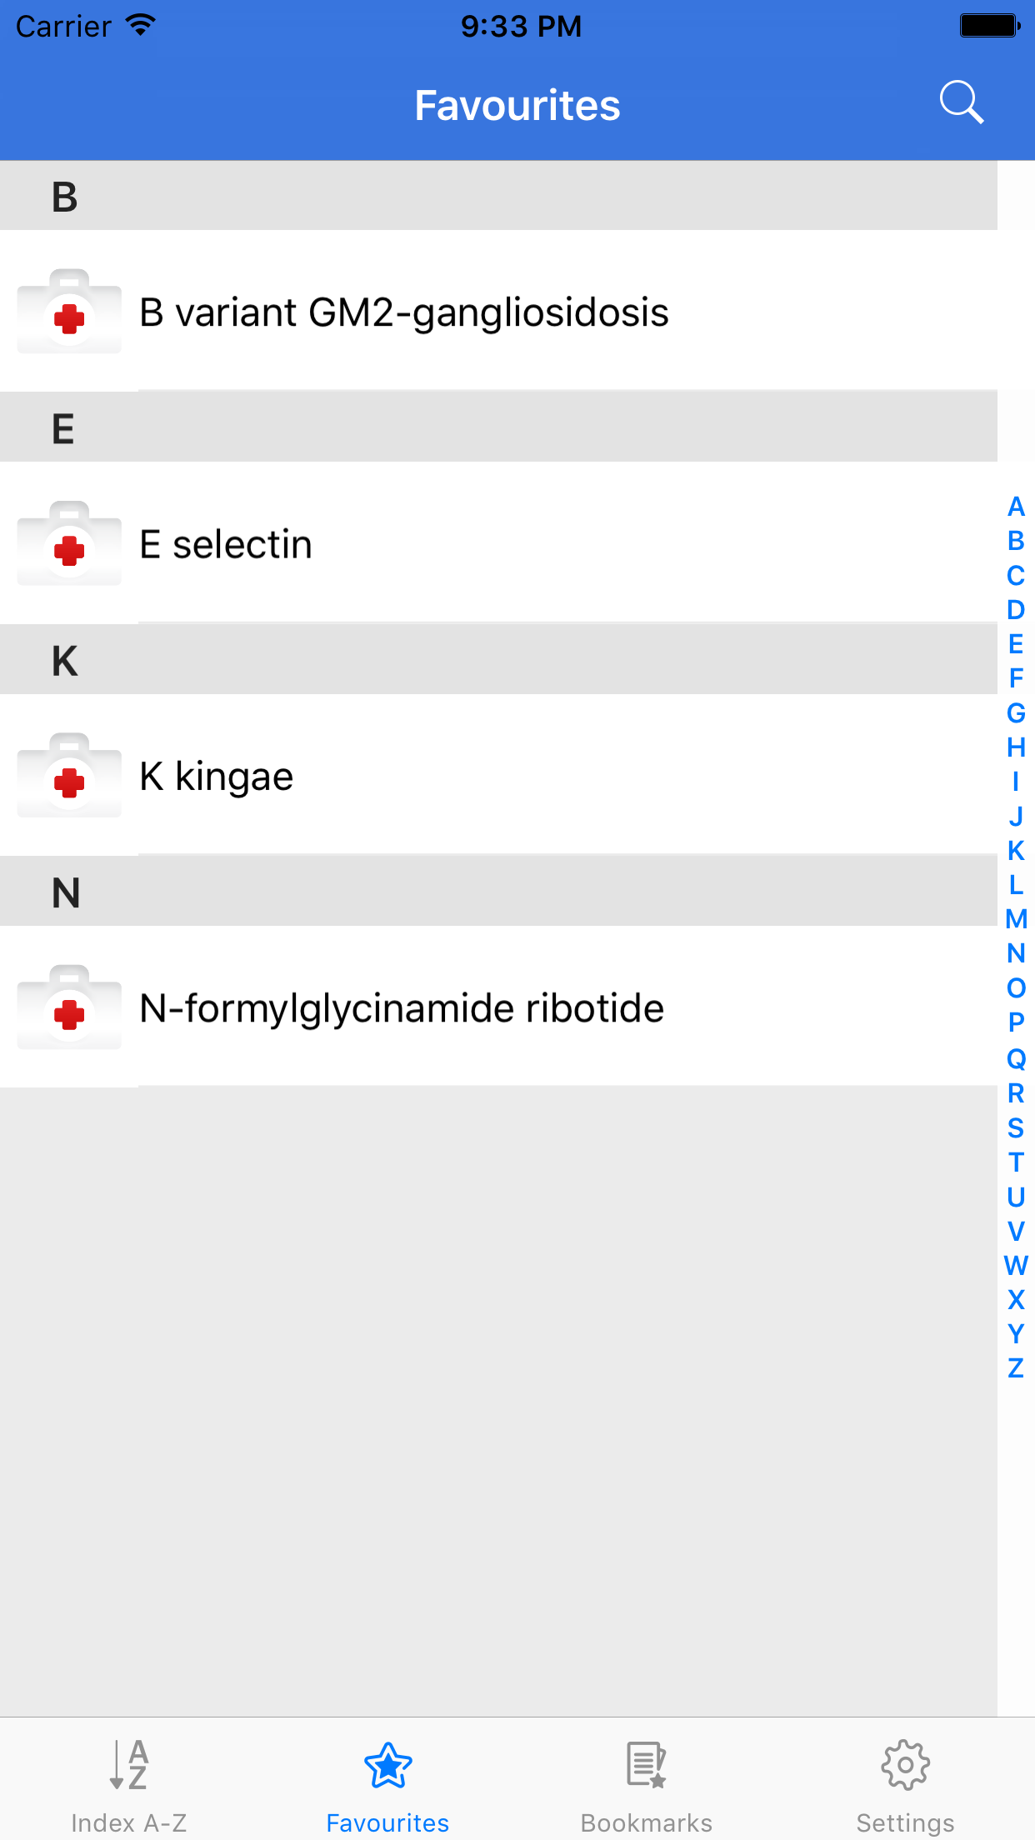Jump to letter A in side index

click(1016, 507)
